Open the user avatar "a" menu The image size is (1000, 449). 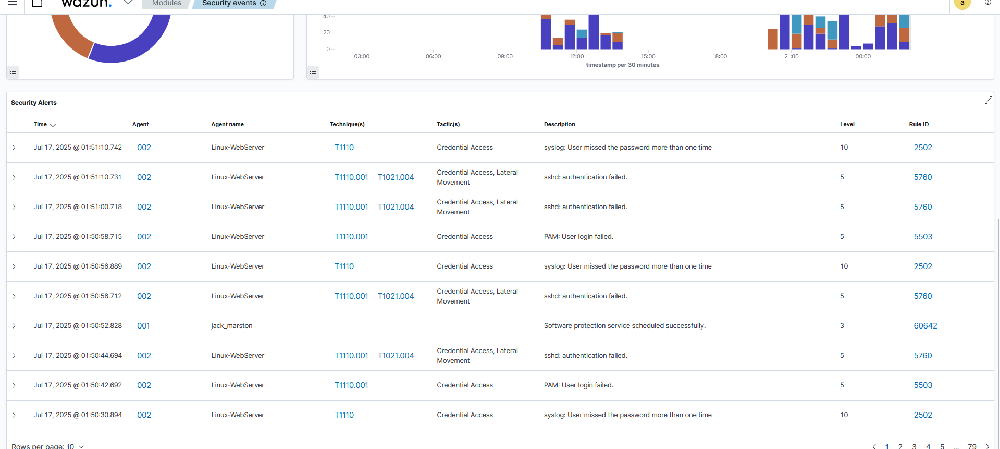(962, 4)
